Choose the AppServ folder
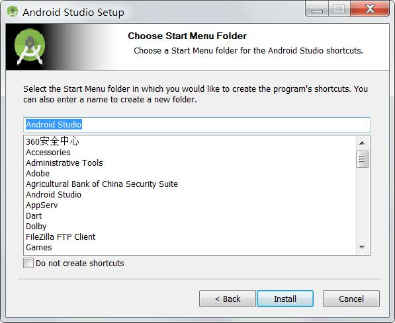The height and width of the screenshot is (323, 395). pos(42,205)
